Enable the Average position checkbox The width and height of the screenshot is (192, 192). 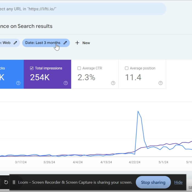(126, 68)
